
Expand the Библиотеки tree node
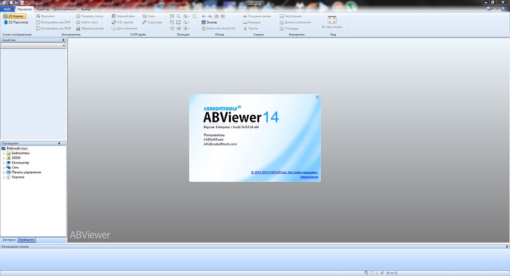click(x=4, y=153)
